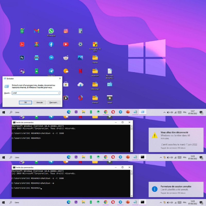Confirm with OK in the Exécuter dialog
The height and width of the screenshot is (206, 206).
(25, 102)
